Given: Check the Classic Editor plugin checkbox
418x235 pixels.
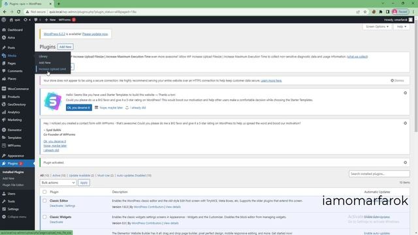Looking at the screenshot, I should pyautogui.click(x=44, y=200).
